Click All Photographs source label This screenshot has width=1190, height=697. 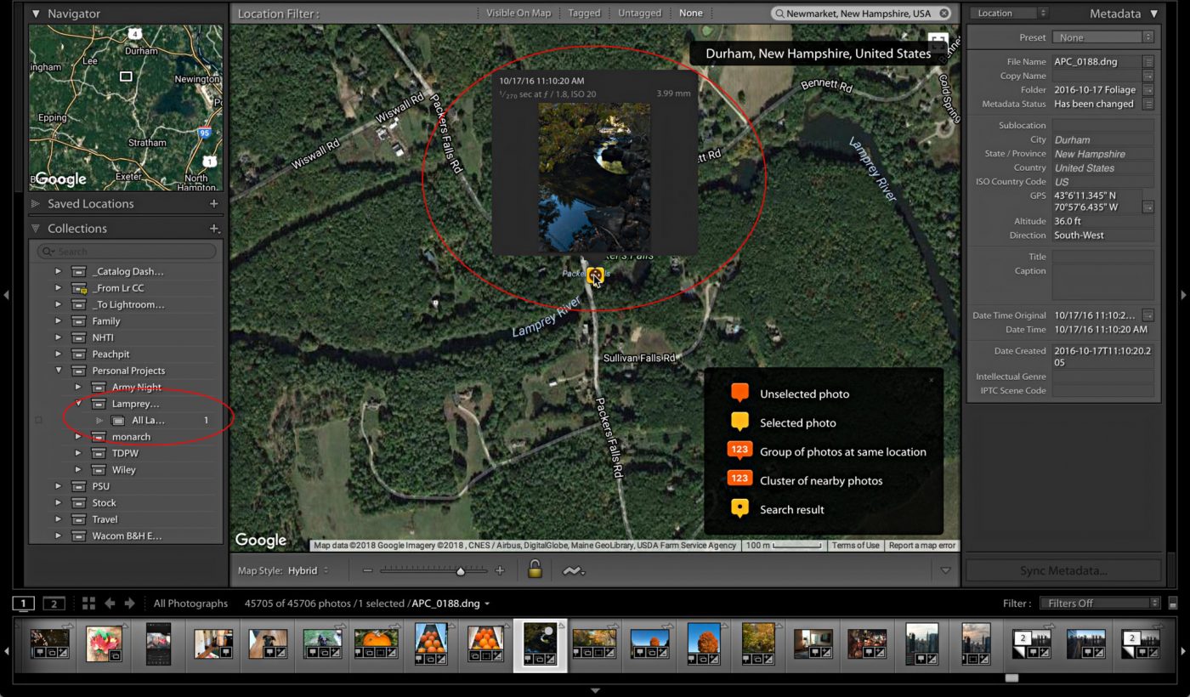191,603
